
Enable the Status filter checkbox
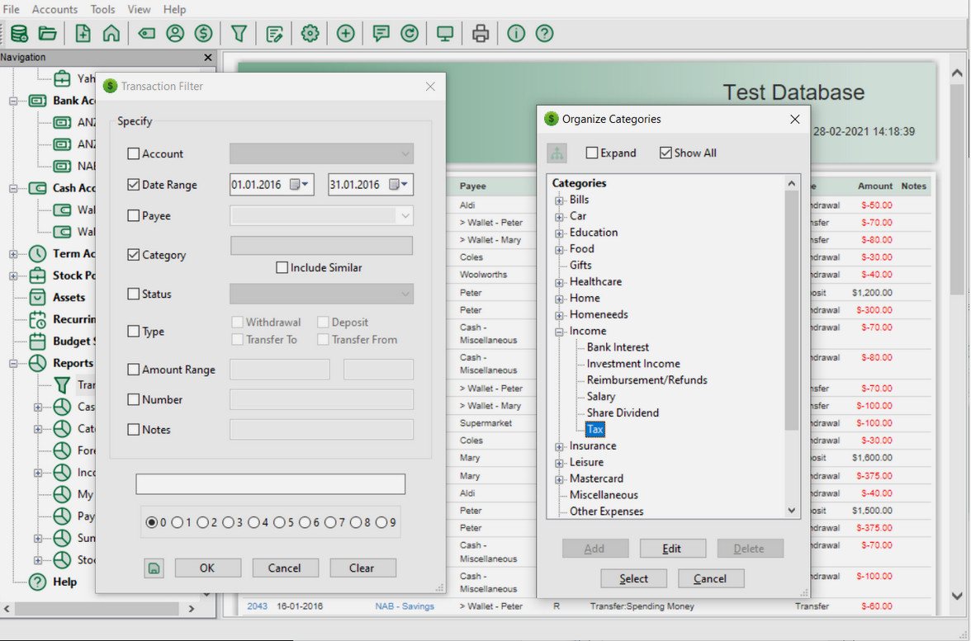pyautogui.click(x=133, y=294)
